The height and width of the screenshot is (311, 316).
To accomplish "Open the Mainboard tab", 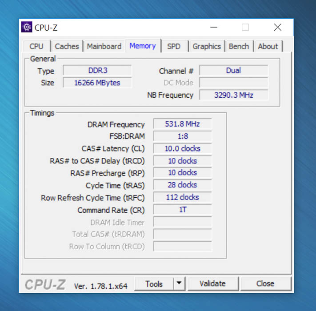I will pos(104,46).
